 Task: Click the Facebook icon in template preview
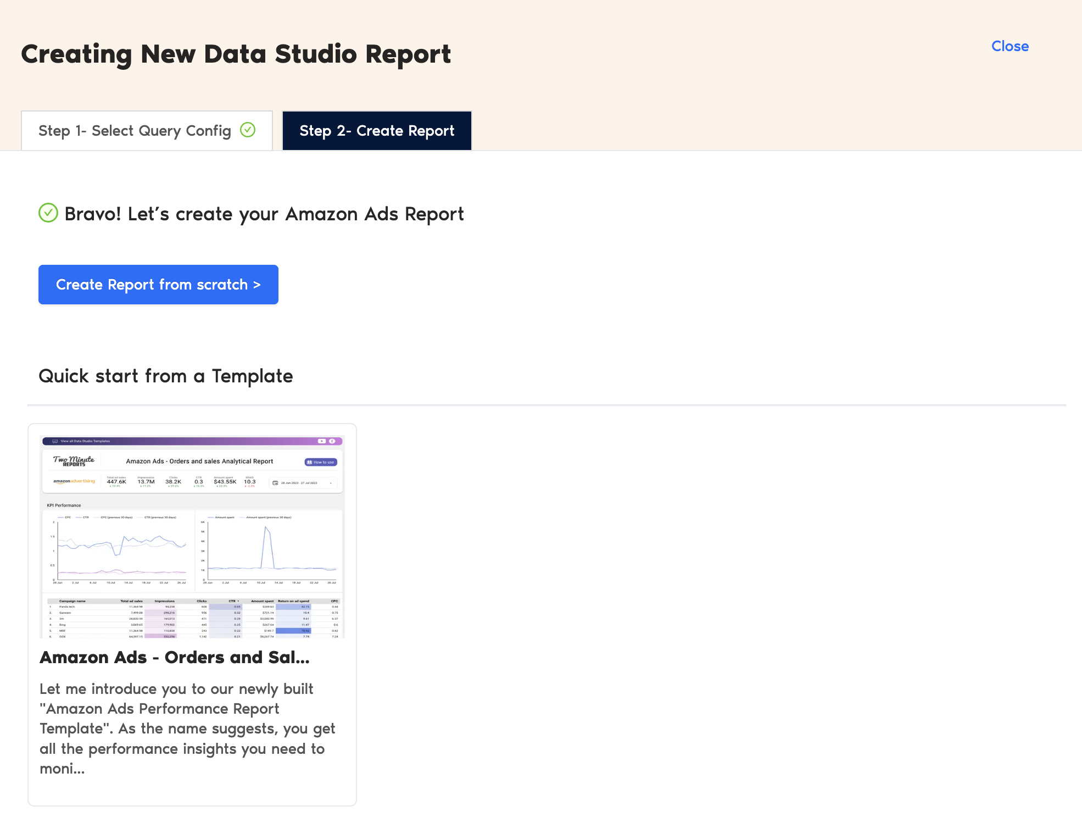pyautogui.click(x=332, y=441)
